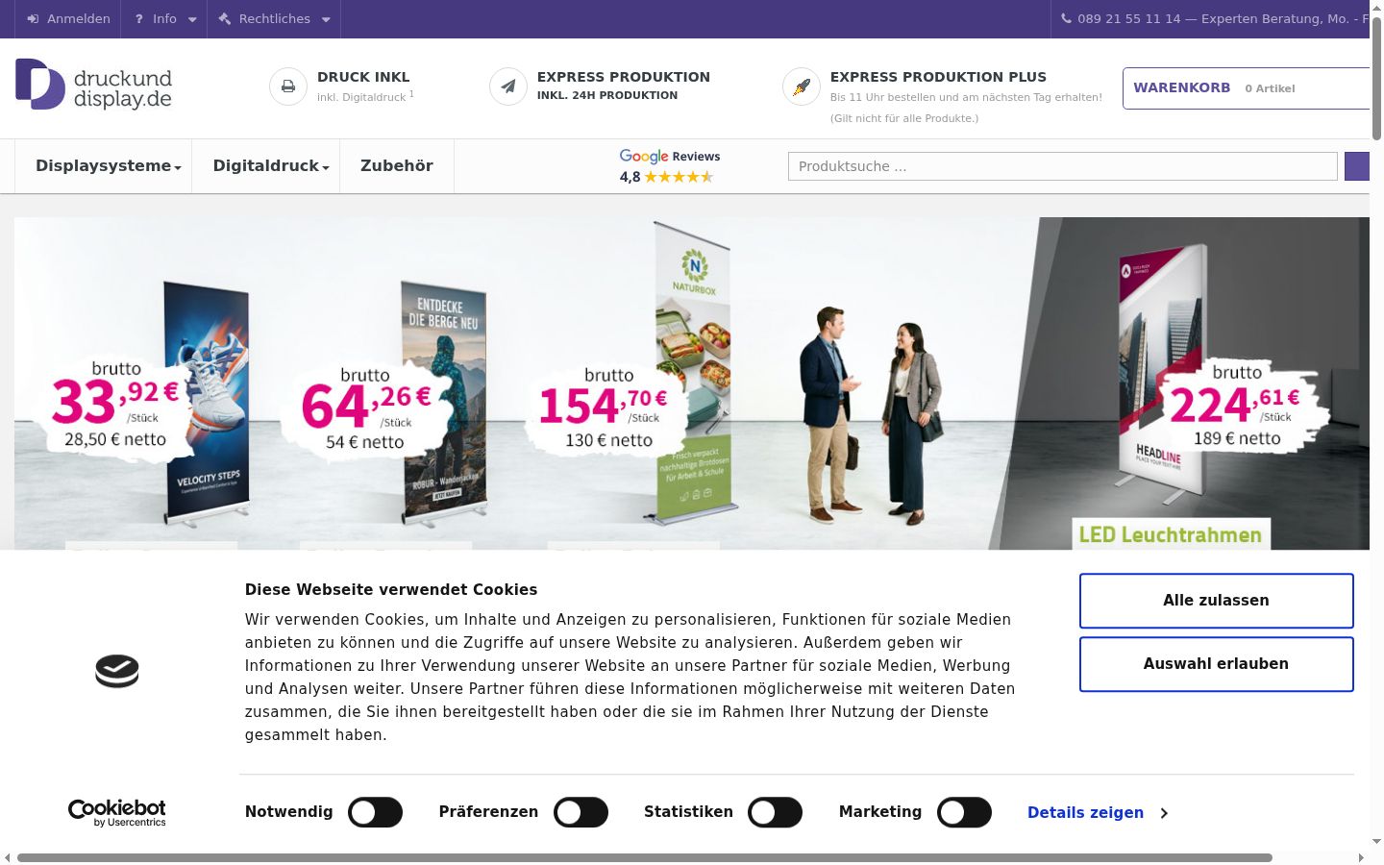Click the Express Produktion Plus heading text
Viewport: 1384px width, 865px height.
[938, 77]
